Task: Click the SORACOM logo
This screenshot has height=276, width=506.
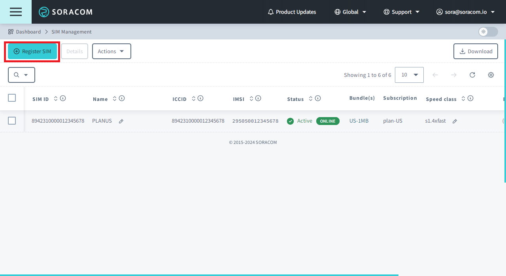Action: coord(66,12)
